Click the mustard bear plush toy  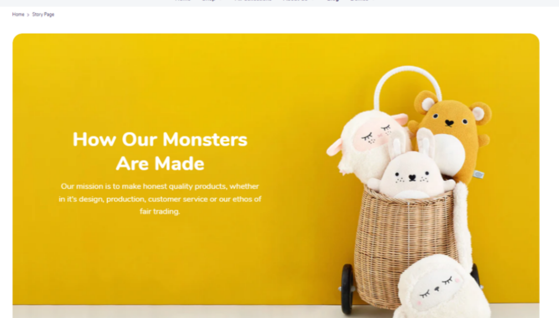point(451,132)
